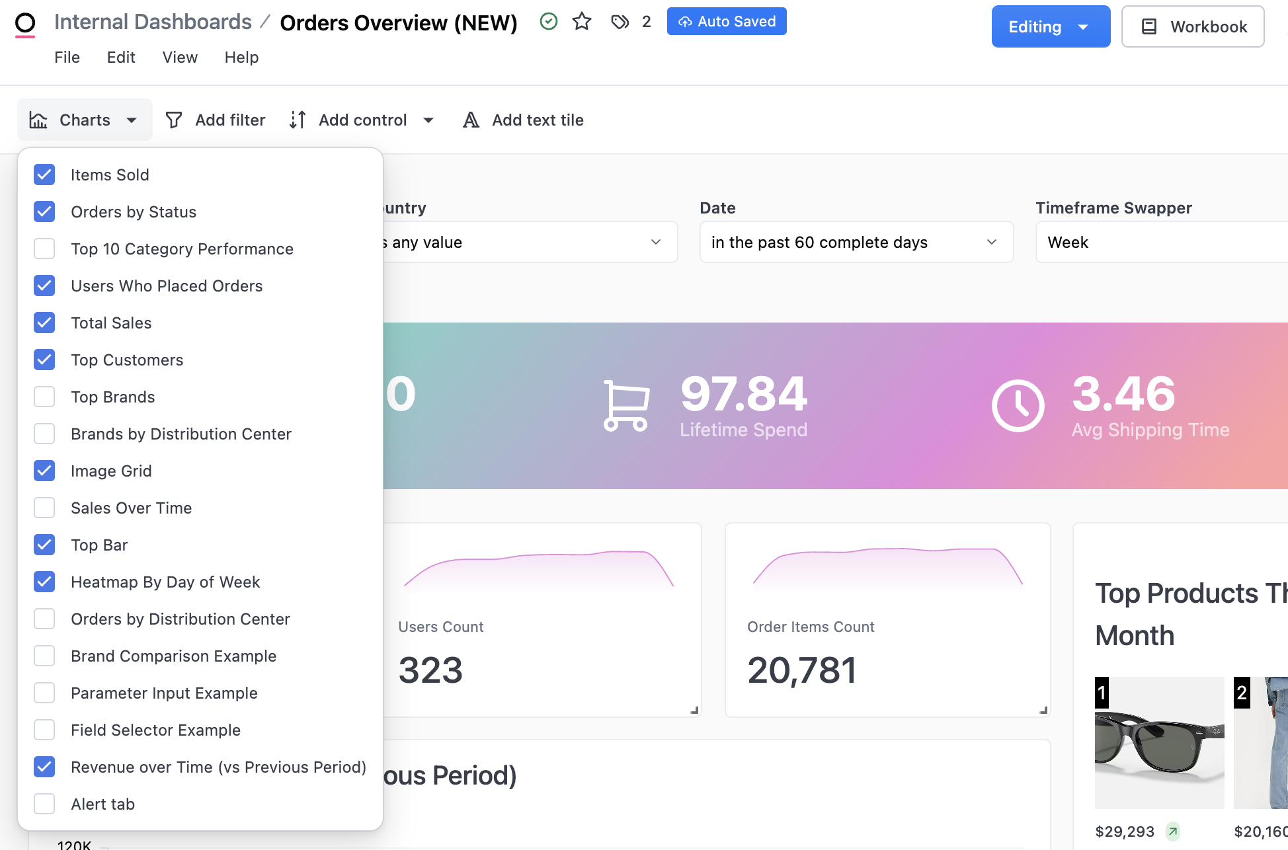Click the sunglasses product thumbnail
This screenshot has width=1288, height=850.
point(1159,742)
